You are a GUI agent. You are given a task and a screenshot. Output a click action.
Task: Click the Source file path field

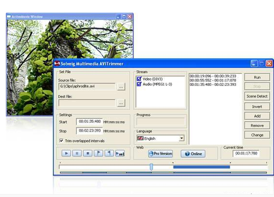tap(87, 86)
